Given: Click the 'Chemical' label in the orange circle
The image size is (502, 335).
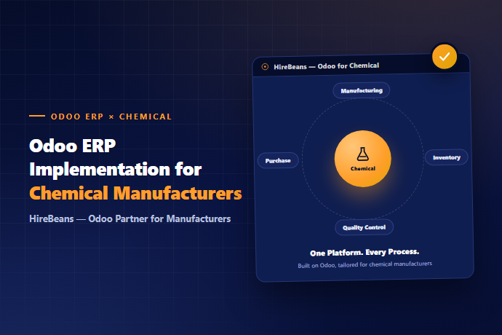Looking at the screenshot, I should click(x=363, y=169).
